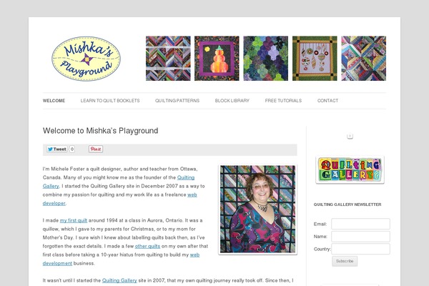
Task: Open the chevron string quilt thumbnail
Action: tap(168, 59)
